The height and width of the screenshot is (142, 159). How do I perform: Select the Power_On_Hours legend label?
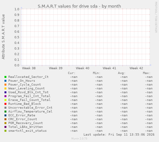[22, 81]
